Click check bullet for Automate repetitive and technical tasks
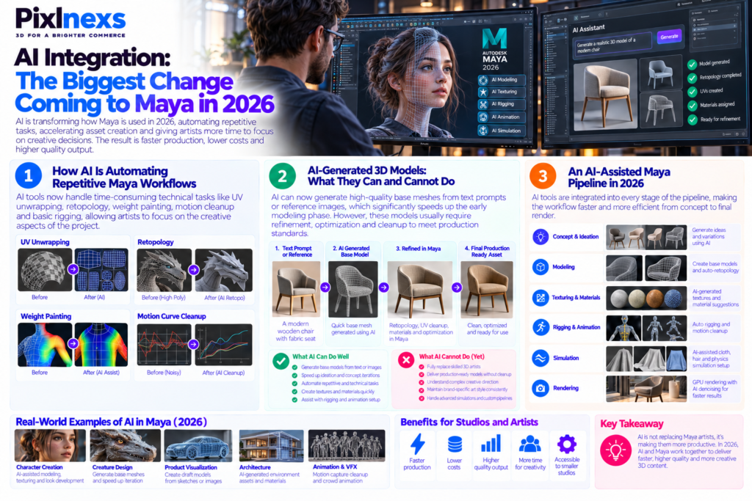Image resolution: width=752 pixels, height=501 pixels. pos(295,383)
